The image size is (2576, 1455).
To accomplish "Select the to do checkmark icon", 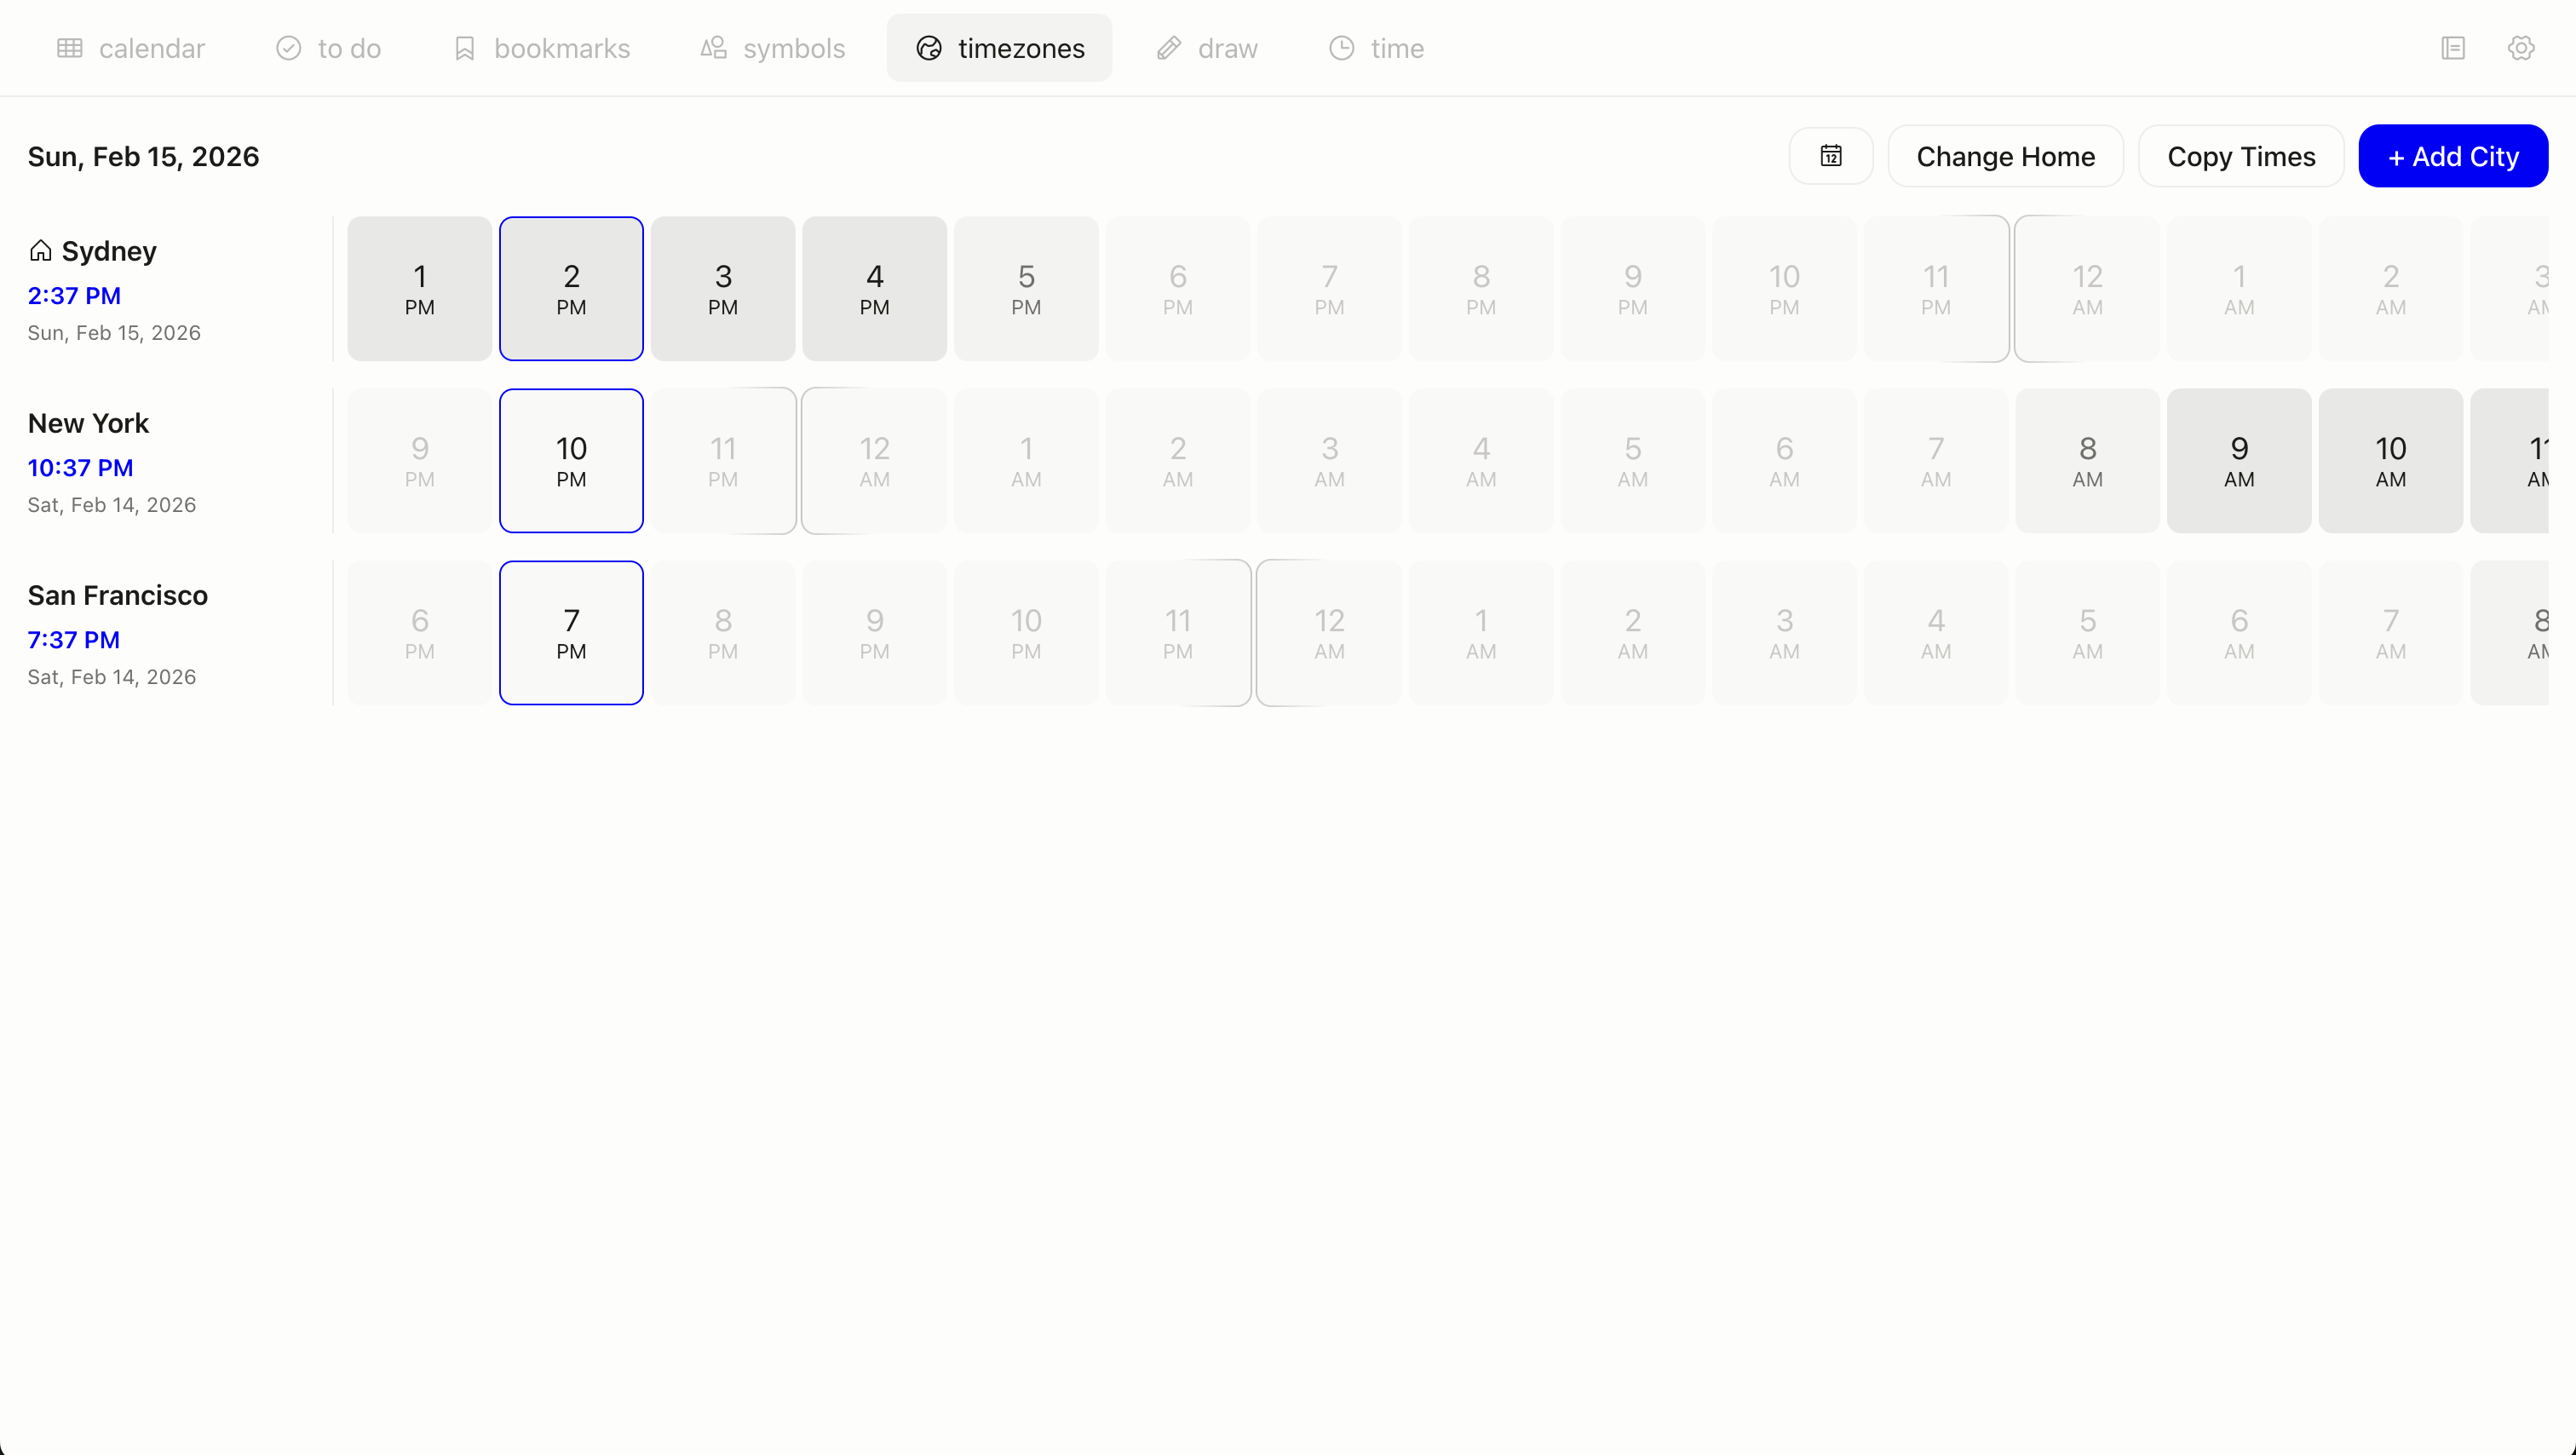I will (x=288, y=47).
